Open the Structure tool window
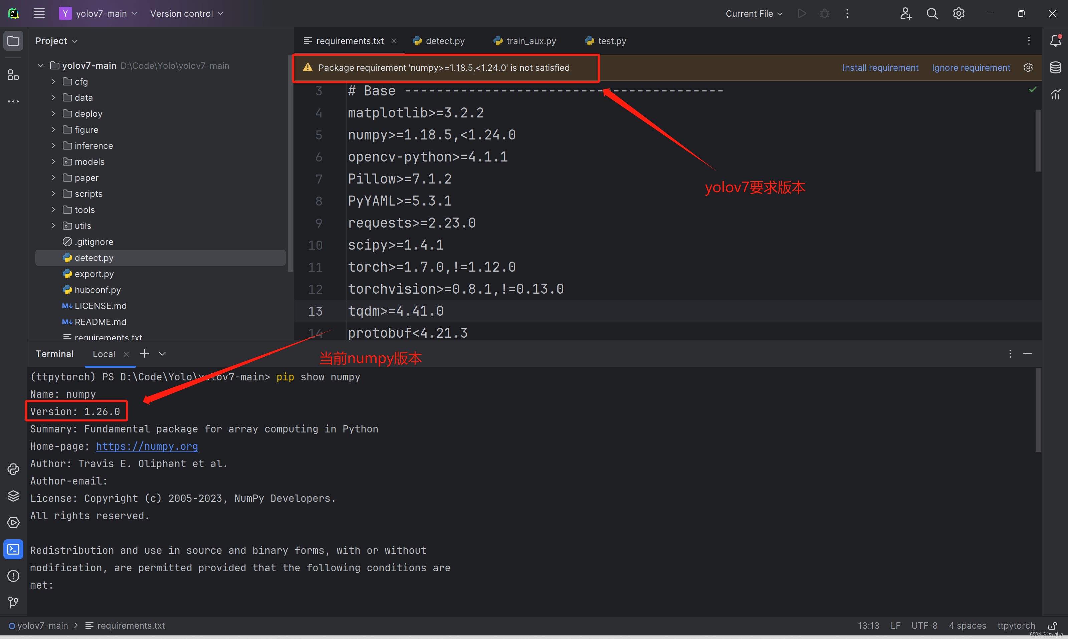The height and width of the screenshot is (639, 1068). pos(13,75)
